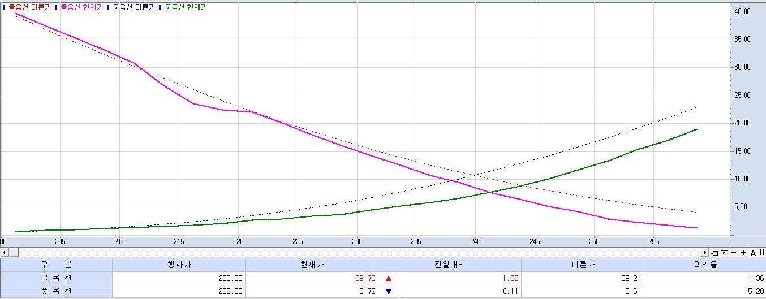
Task: Click the 전일대비 column header
Action: pos(449,265)
